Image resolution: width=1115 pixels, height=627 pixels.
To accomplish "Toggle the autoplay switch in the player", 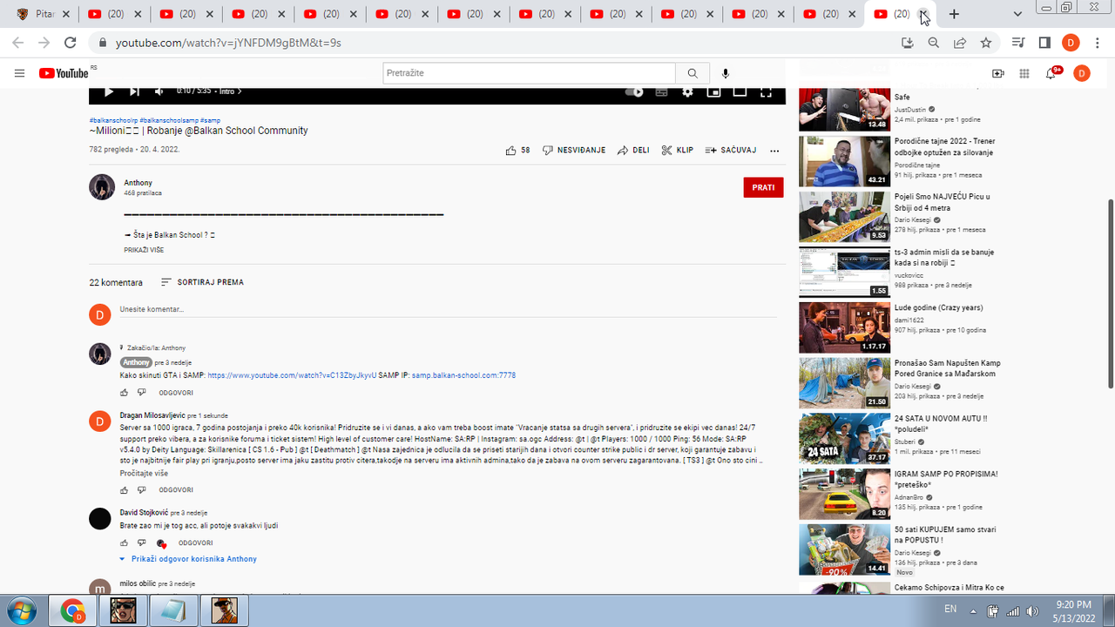I will (634, 91).
